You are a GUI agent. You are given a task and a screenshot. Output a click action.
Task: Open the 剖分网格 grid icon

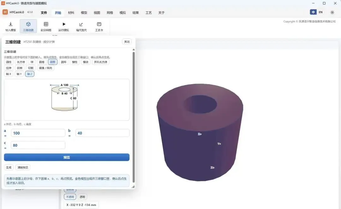coord(46,24)
